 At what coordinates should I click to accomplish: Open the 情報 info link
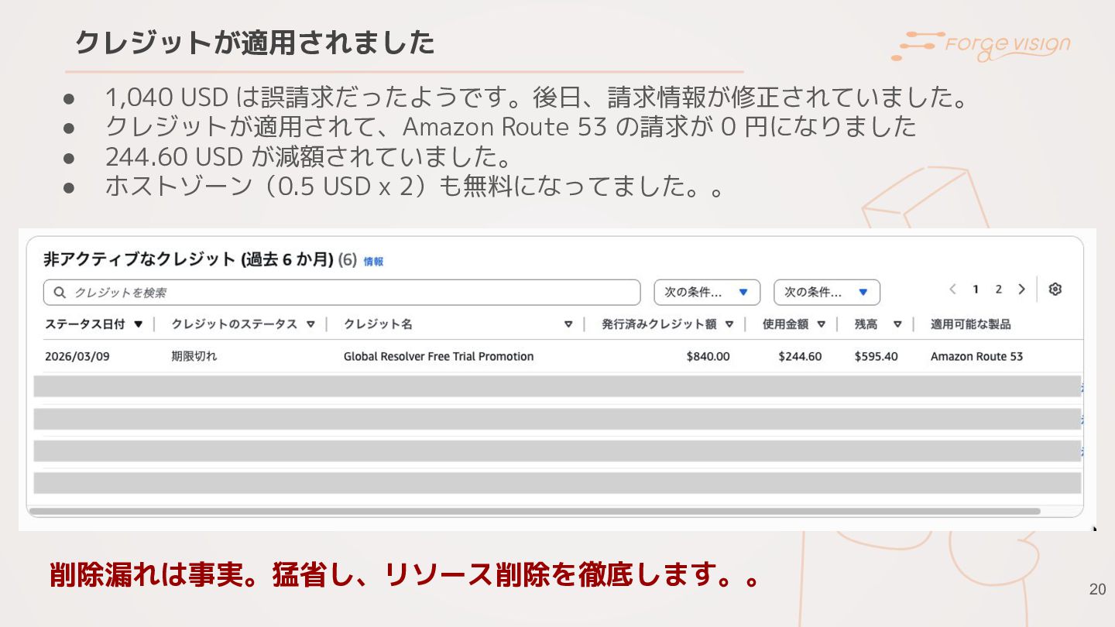(x=373, y=262)
